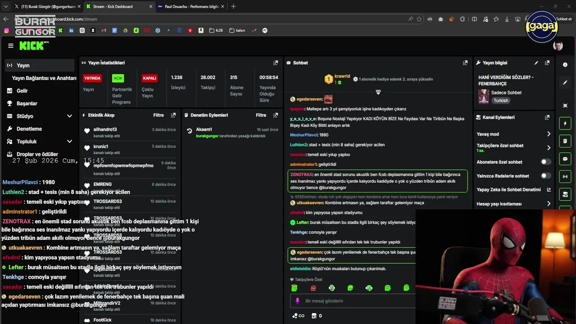
Task: Insert the green headset emote
Action: click(369, 288)
